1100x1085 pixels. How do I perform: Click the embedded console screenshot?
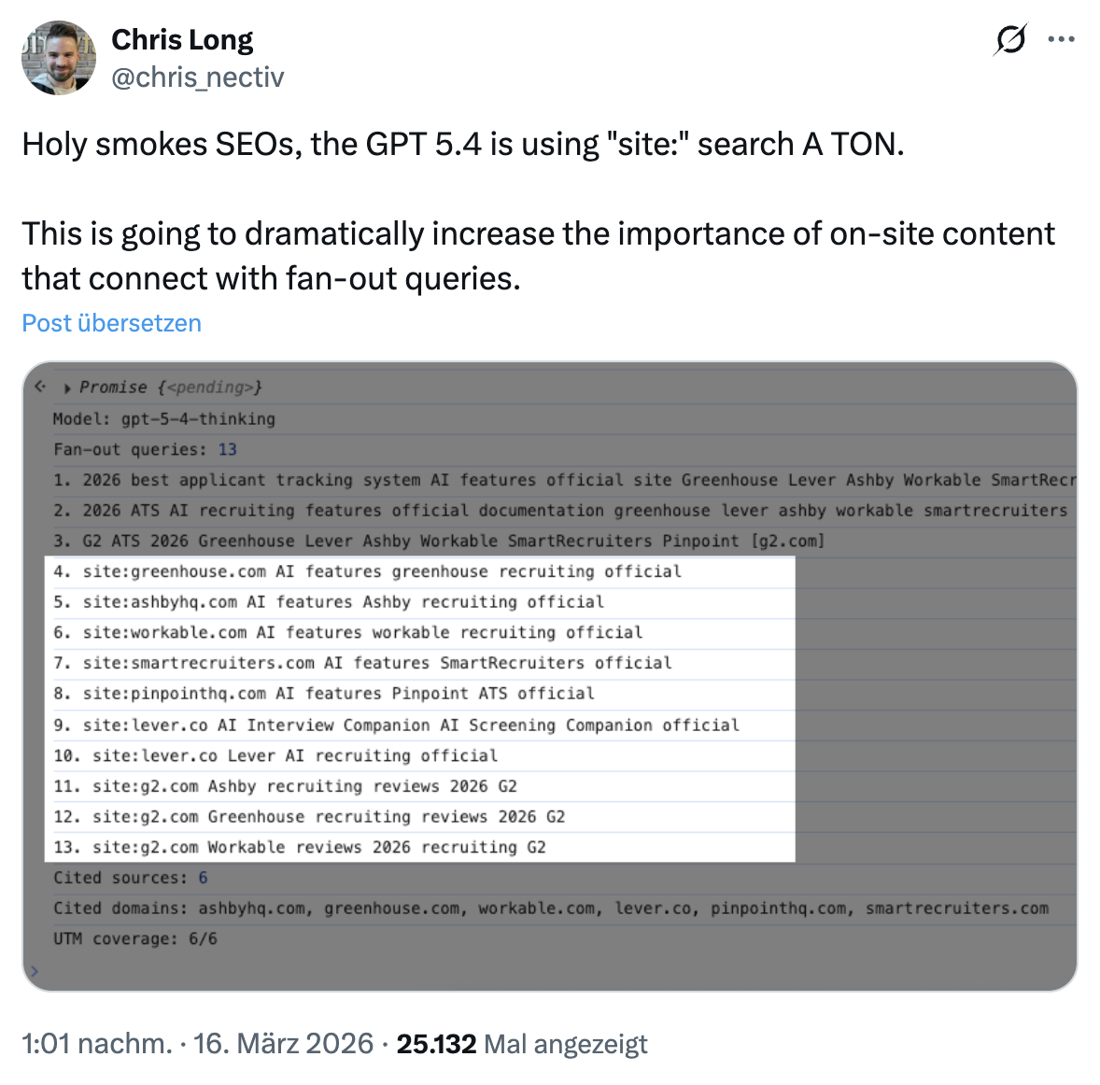550,674
